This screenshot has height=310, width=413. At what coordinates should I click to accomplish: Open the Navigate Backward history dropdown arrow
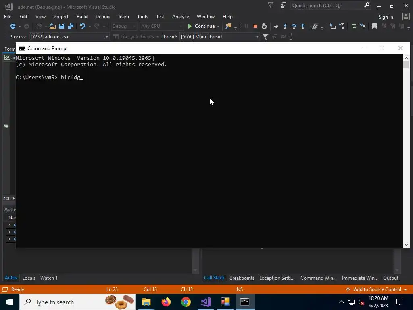(19, 26)
